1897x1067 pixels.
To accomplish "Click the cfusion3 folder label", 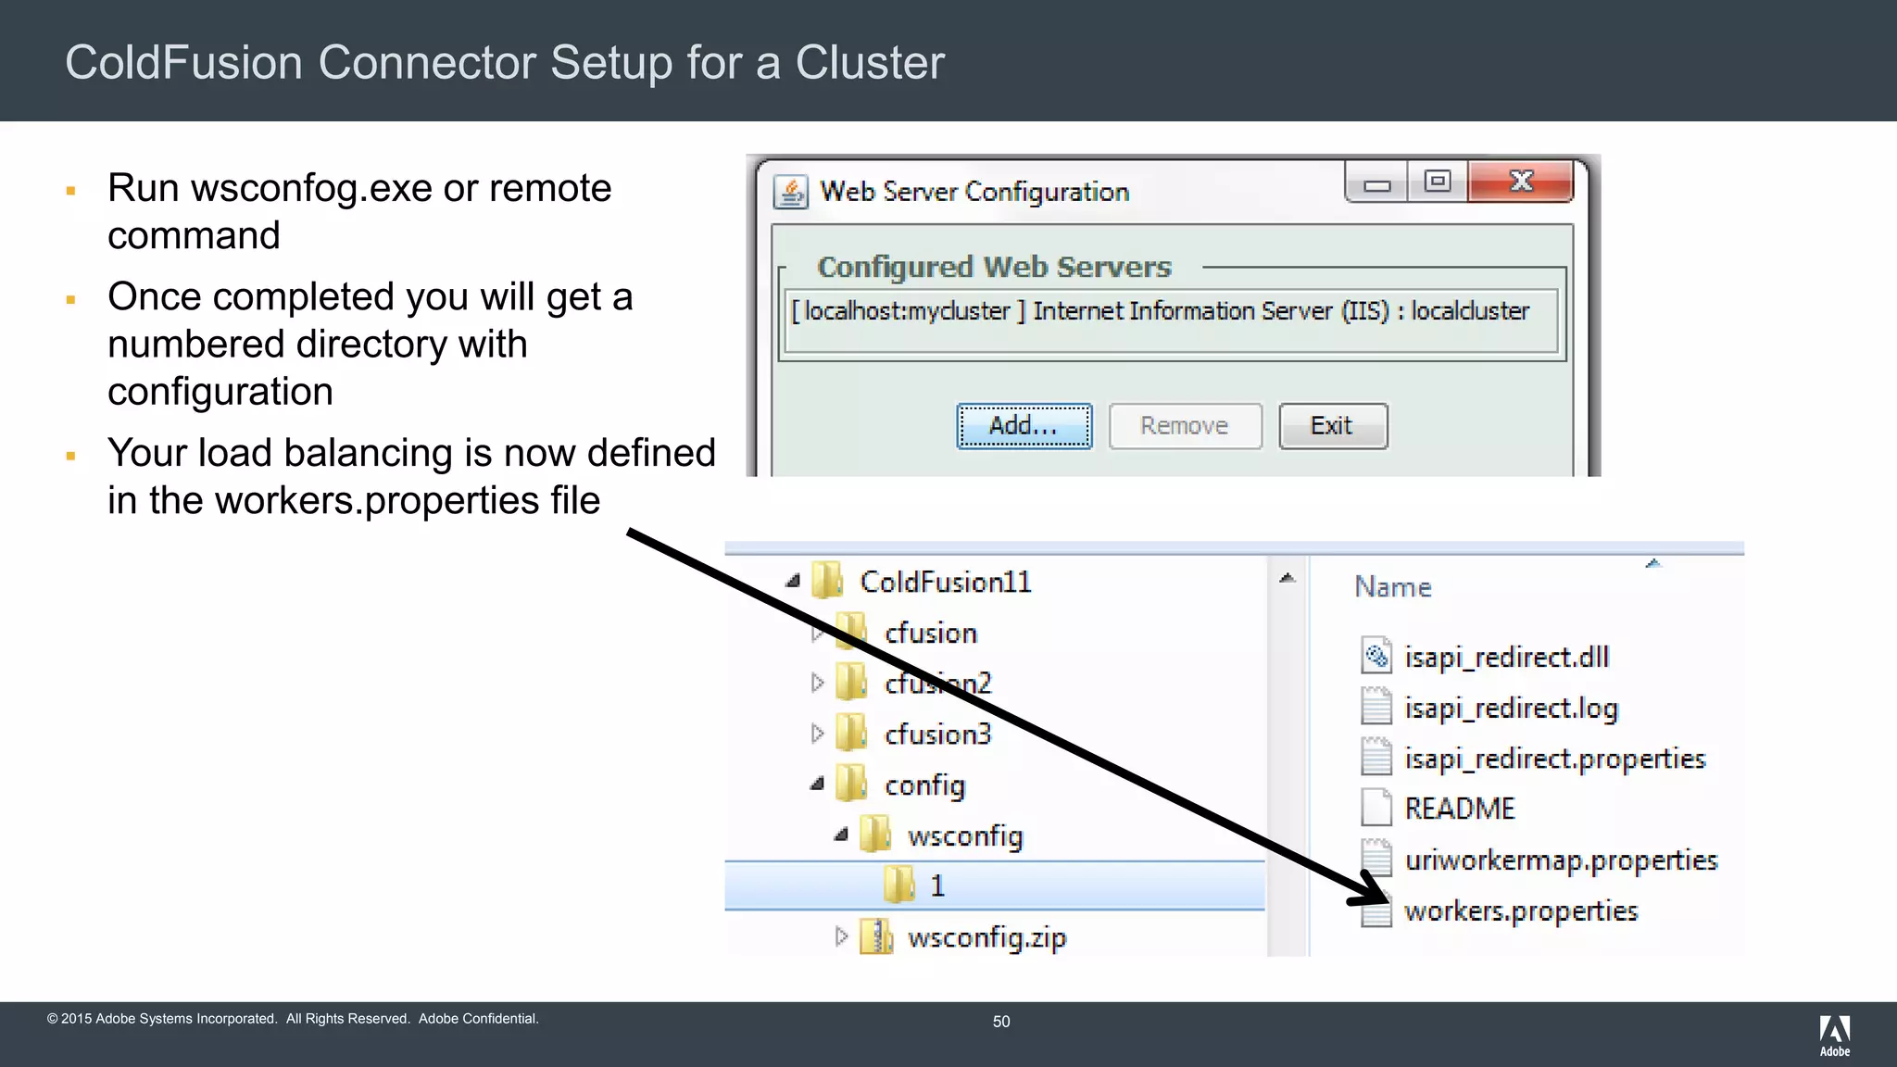I will point(938,734).
